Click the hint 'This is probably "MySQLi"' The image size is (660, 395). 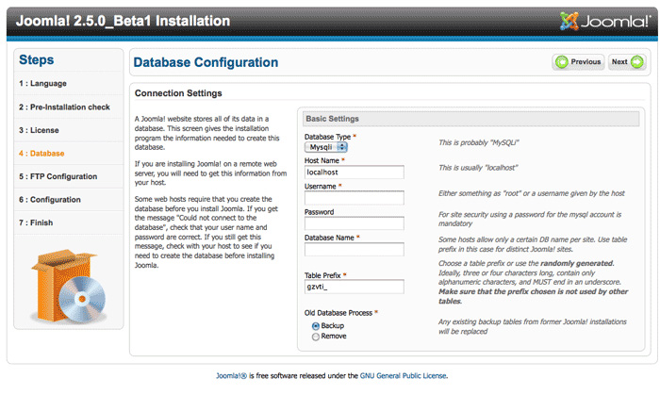479,142
